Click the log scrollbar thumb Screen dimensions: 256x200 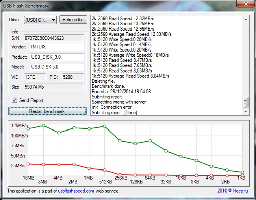(x=246, y=102)
